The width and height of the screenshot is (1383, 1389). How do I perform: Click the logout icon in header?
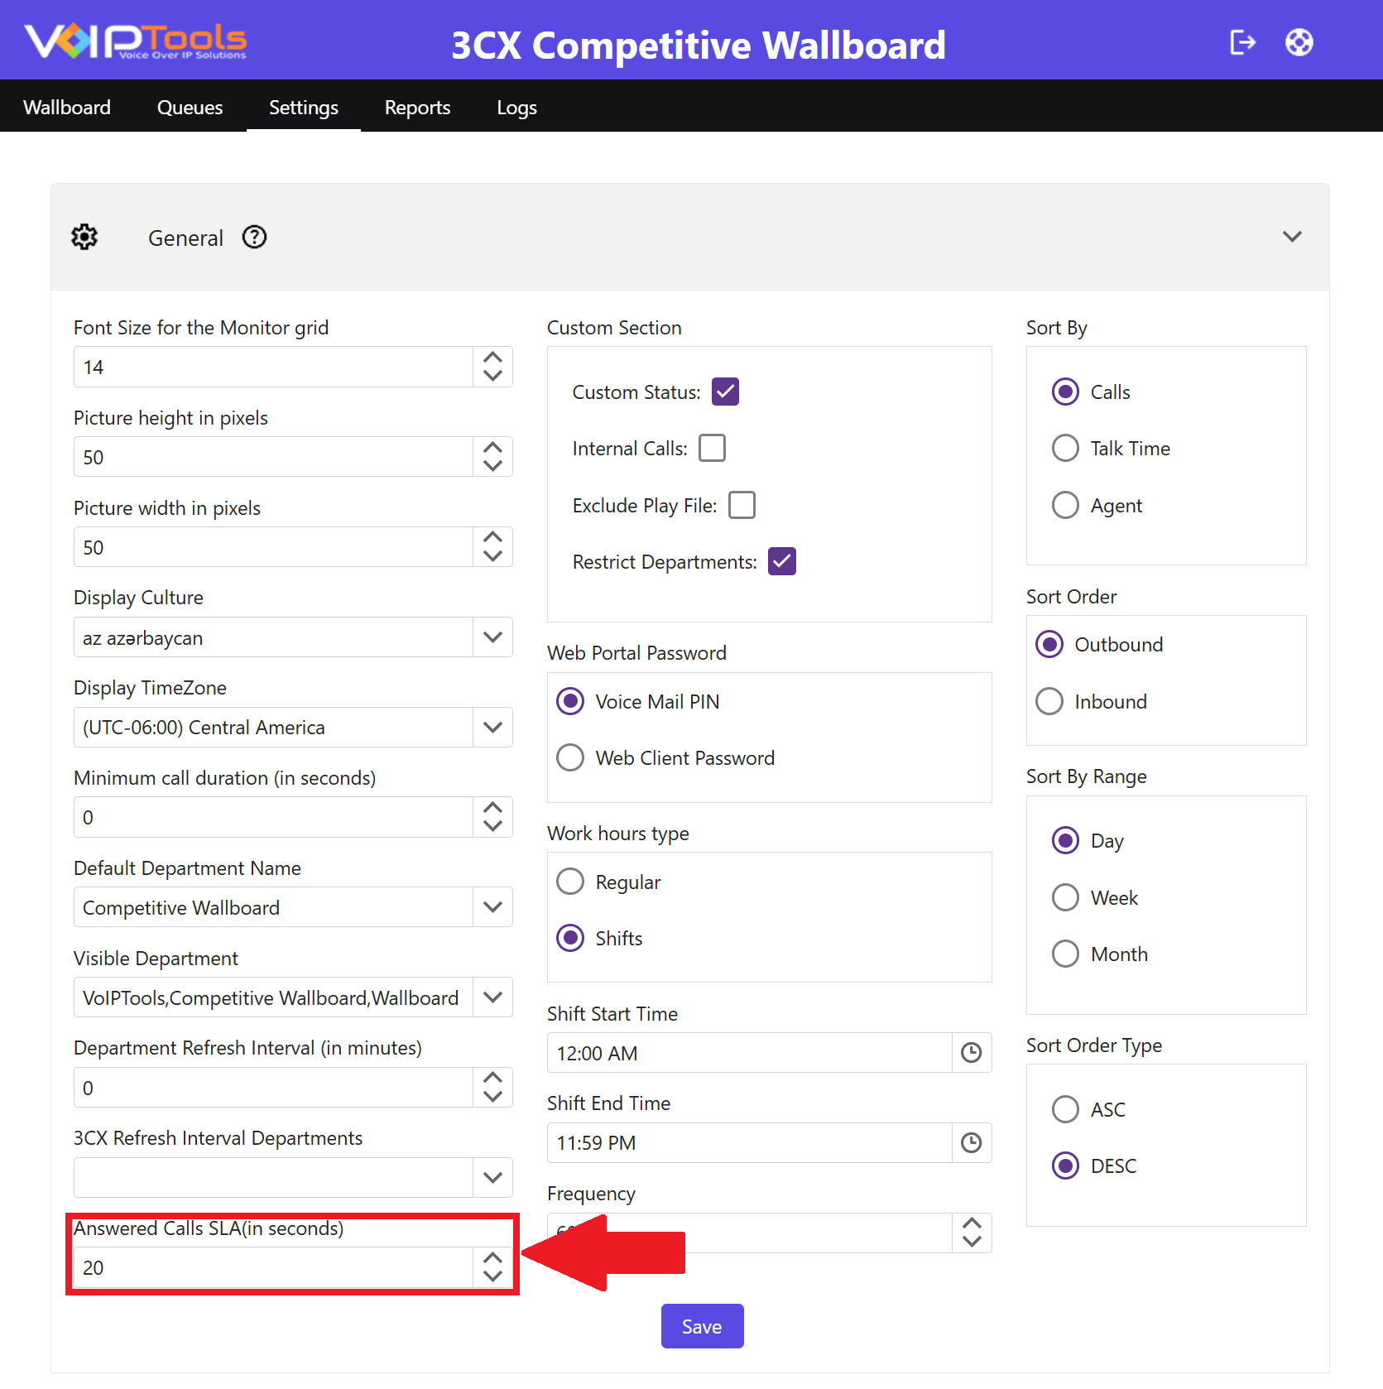tap(1242, 42)
